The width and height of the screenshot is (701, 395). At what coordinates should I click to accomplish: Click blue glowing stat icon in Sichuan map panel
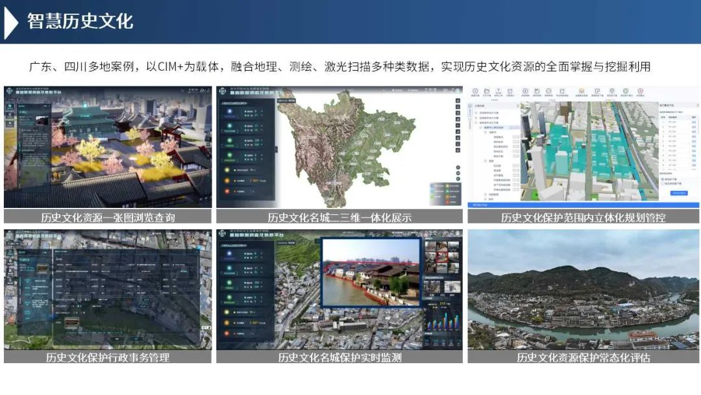[229, 111]
